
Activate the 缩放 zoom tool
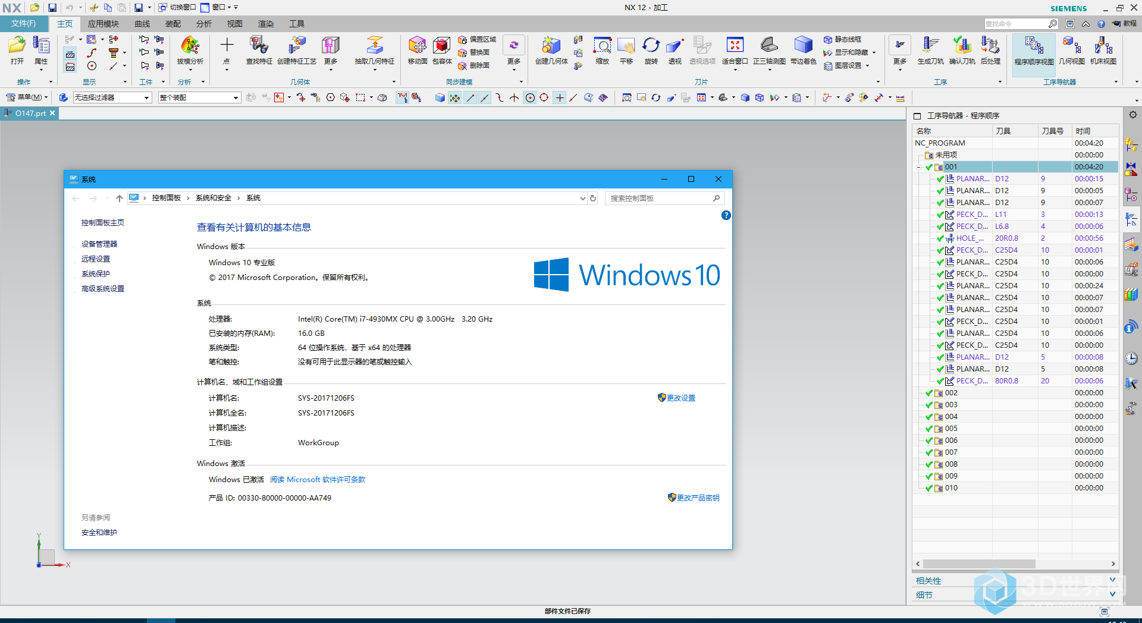[603, 50]
